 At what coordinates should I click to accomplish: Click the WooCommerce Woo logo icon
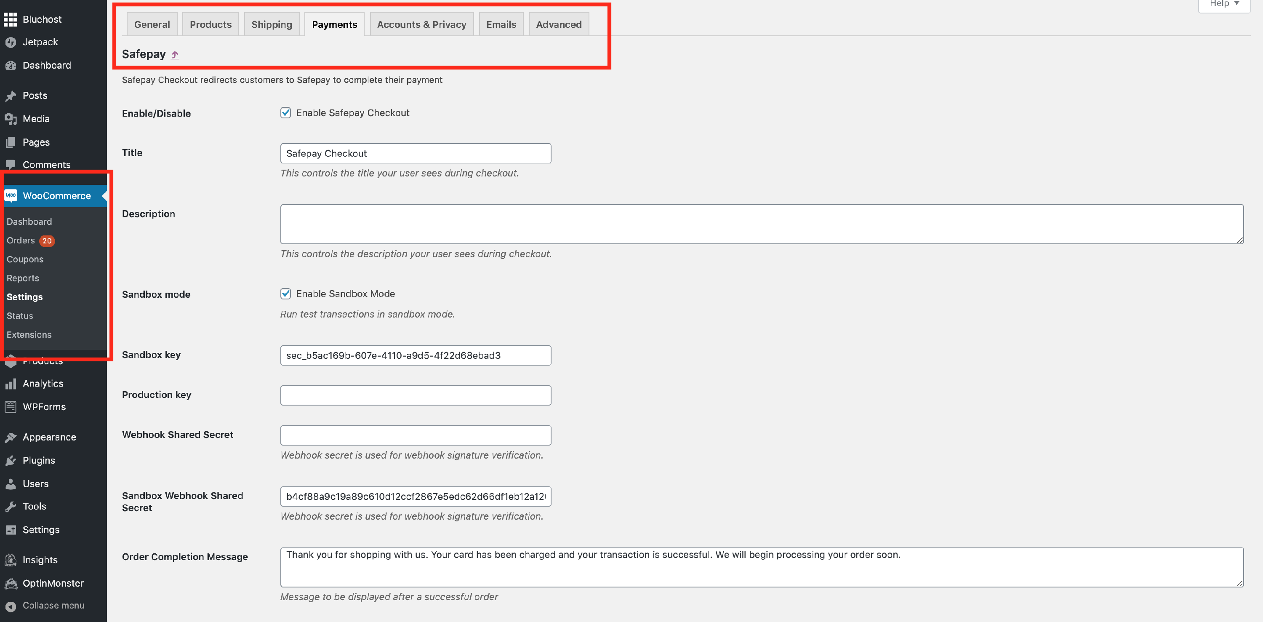point(10,196)
